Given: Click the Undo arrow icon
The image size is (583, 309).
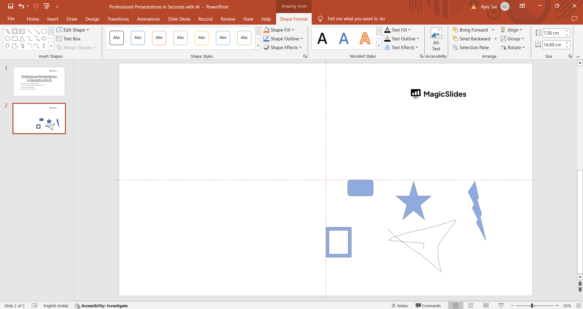Looking at the screenshot, I should click(x=21, y=6).
